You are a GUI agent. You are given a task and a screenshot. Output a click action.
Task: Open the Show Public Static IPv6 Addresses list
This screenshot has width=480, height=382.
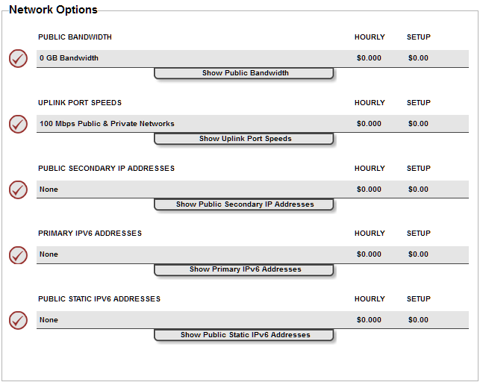coord(243,335)
